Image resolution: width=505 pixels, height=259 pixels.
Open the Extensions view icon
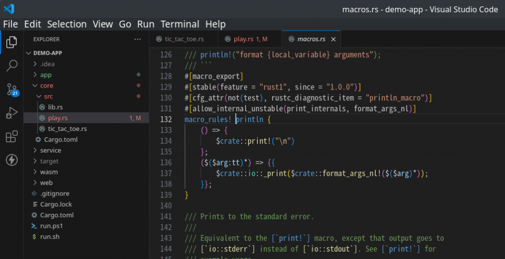12,136
